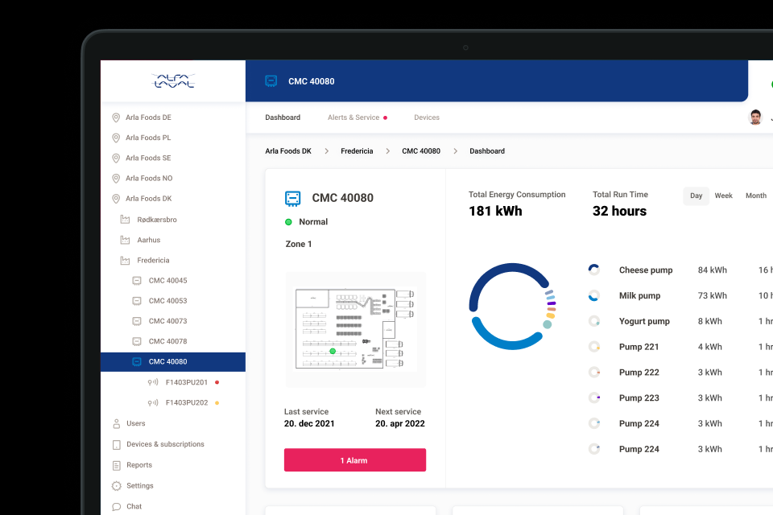
Task: Click sensor icon beside F1403PU201
Action: tap(153, 382)
